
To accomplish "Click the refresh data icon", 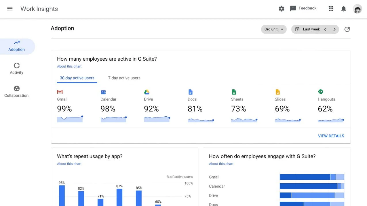I will [x=347, y=29].
